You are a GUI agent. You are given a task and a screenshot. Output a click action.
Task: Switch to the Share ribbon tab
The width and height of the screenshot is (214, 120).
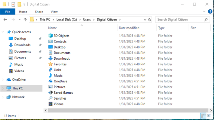39,12
